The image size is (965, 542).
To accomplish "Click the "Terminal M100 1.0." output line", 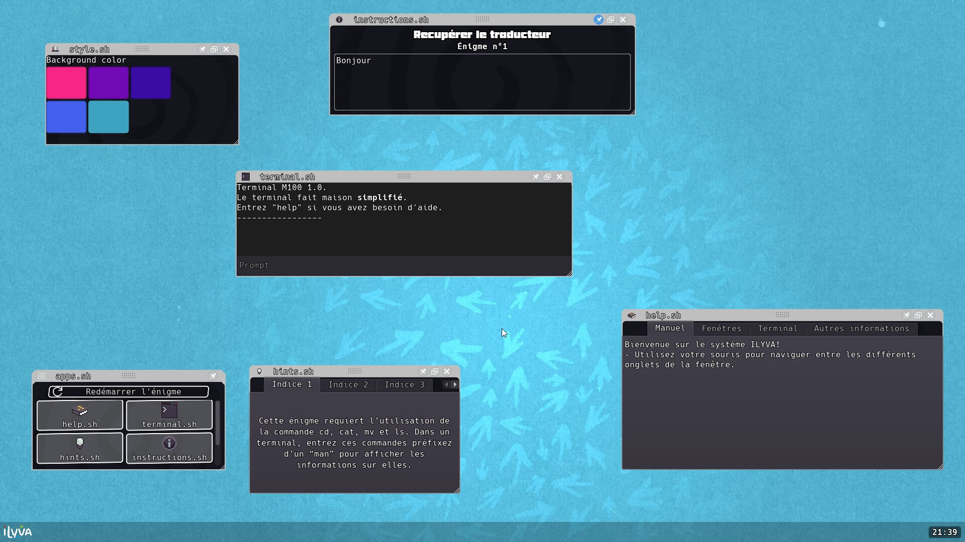I will click(281, 187).
